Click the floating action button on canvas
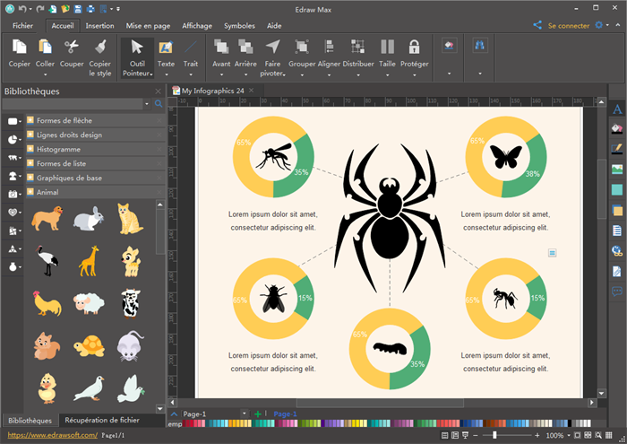The image size is (627, 444). (552, 253)
